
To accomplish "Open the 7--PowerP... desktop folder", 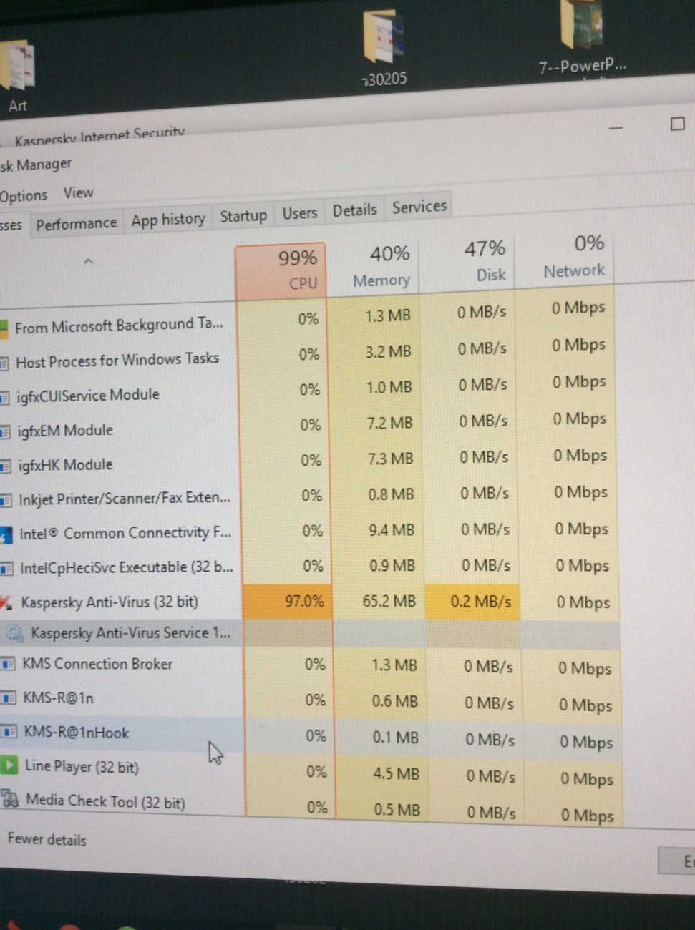I will pyautogui.click(x=581, y=24).
